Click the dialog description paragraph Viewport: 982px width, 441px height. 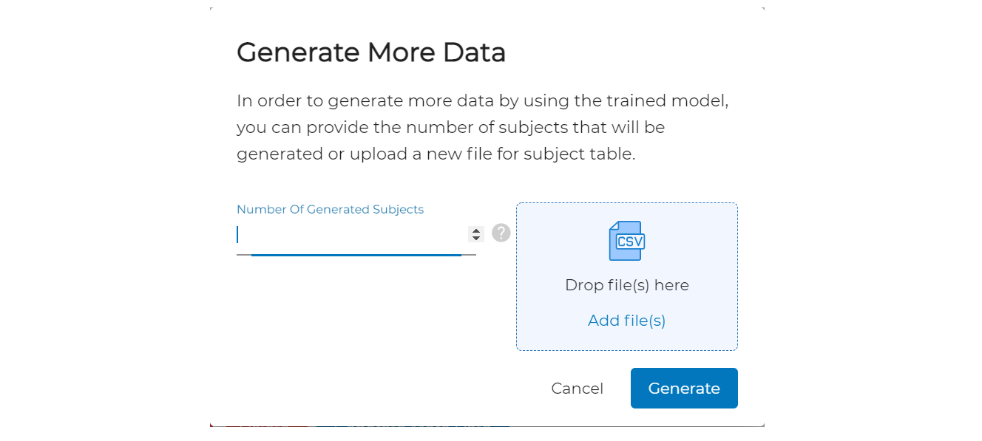tap(483, 128)
